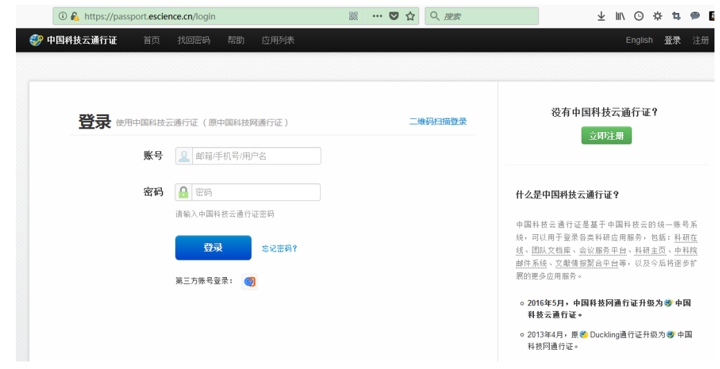Click the speech bubble icon in toolbar

click(x=694, y=16)
